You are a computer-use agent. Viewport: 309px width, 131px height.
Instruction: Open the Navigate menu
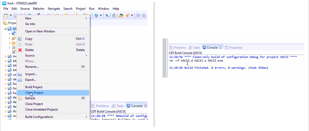(54, 9)
